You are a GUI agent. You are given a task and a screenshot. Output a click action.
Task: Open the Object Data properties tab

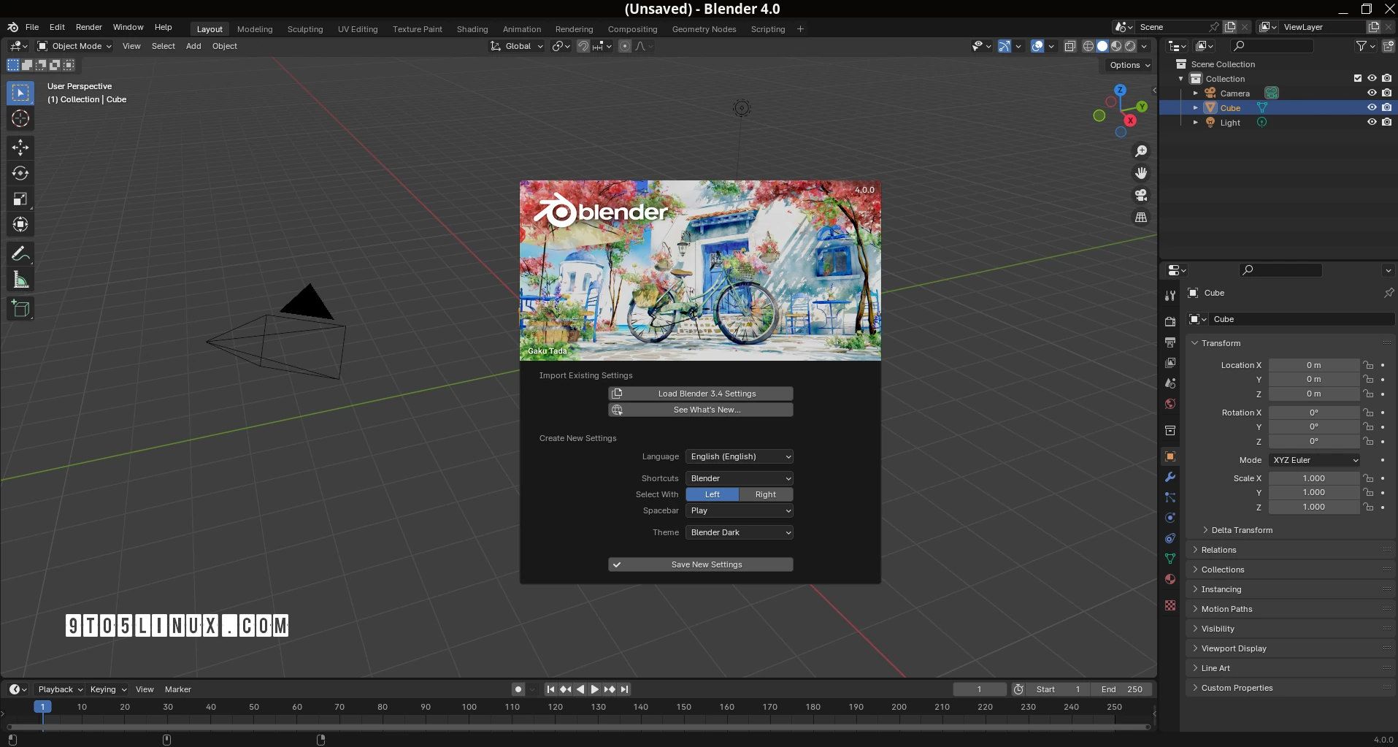(1170, 559)
